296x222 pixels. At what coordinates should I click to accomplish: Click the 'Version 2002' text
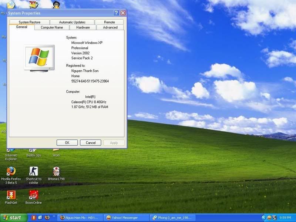pos(80,53)
